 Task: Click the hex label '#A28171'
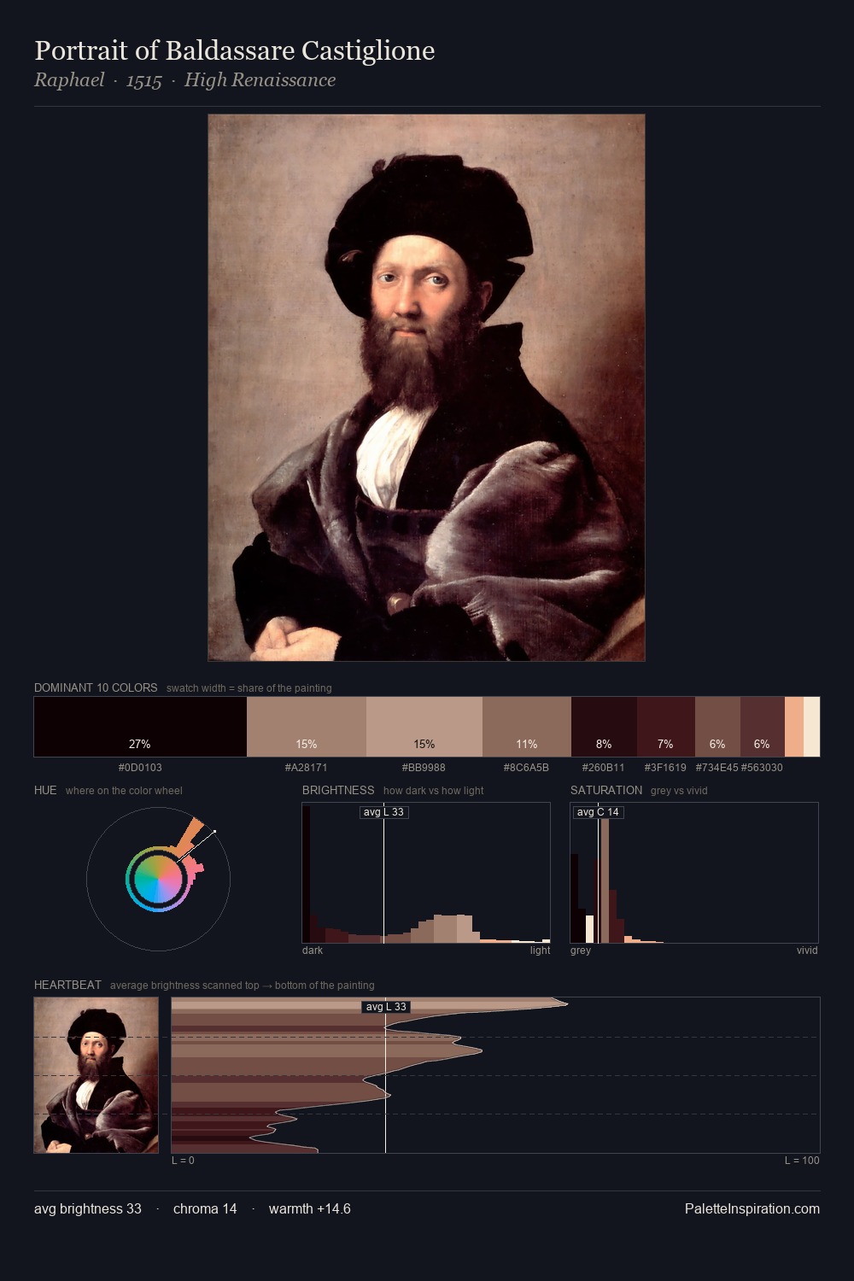coord(307,768)
